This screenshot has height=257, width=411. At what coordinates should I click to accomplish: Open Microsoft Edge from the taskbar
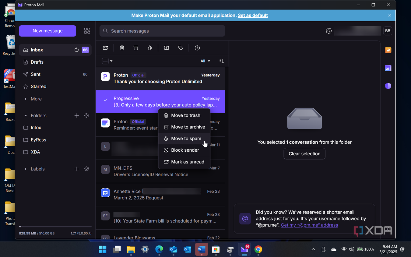point(159,249)
